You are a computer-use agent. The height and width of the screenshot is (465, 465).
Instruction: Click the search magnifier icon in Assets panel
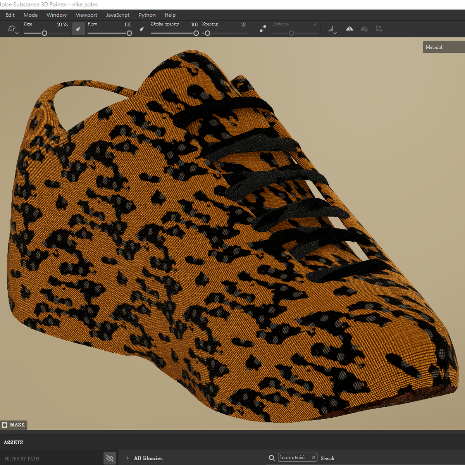point(272,458)
